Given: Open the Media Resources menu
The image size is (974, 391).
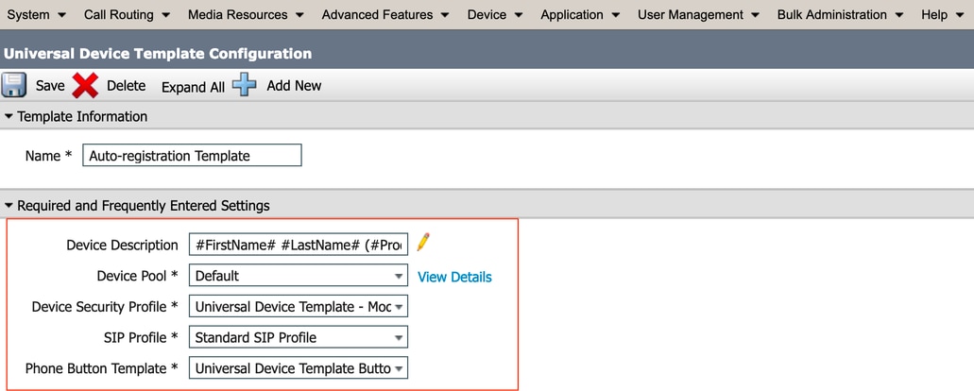Looking at the screenshot, I should (x=246, y=14).
